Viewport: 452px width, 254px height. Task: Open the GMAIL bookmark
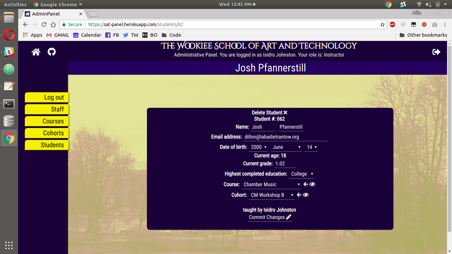tap(58, 35)
